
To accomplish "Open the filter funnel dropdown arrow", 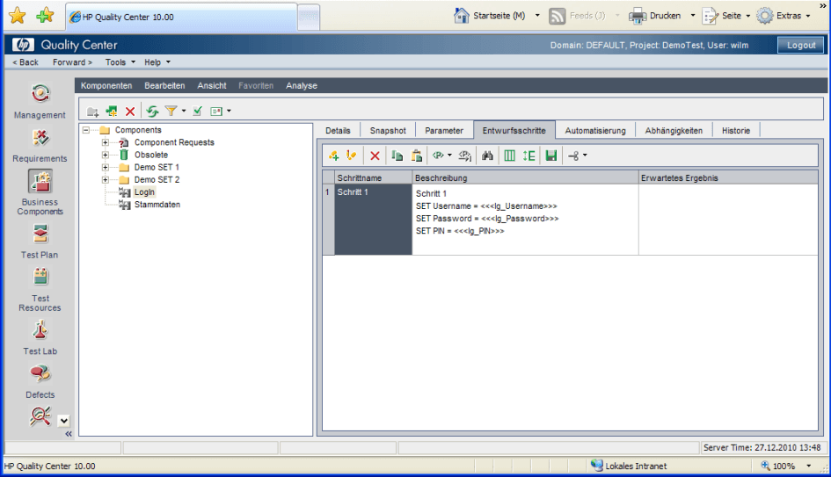I will (x=184, y=112).
